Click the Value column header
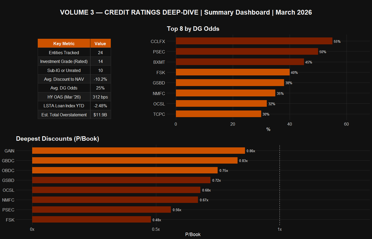372x239 pixels. [100, 44]
